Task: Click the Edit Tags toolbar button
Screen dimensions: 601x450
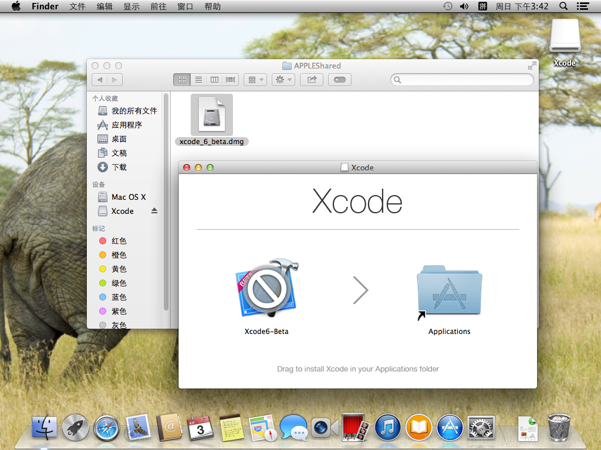Action: click(x=340, y=80)
